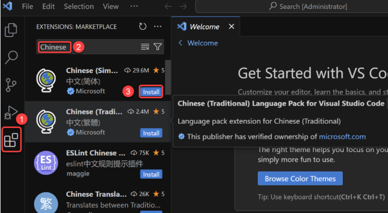This screenshot has width=388, height=213.
Task: Click 75K download count
Action: 144,153
